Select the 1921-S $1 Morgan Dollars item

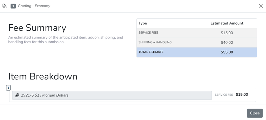click(112, 95)
